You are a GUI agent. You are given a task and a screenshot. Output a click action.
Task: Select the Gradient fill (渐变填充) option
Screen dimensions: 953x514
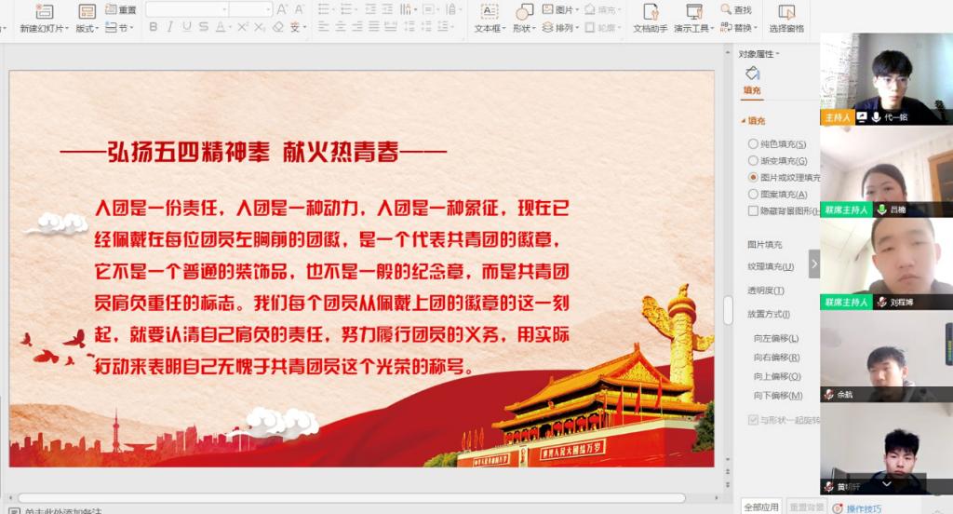[x=753, y=161]
